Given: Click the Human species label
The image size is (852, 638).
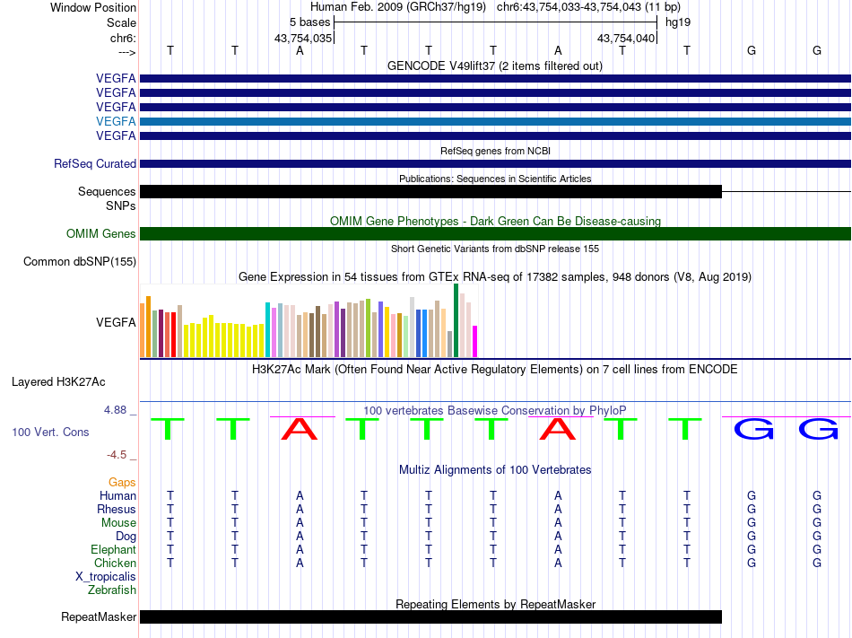Looking at the screenshot, I should [x=117, y=495].
